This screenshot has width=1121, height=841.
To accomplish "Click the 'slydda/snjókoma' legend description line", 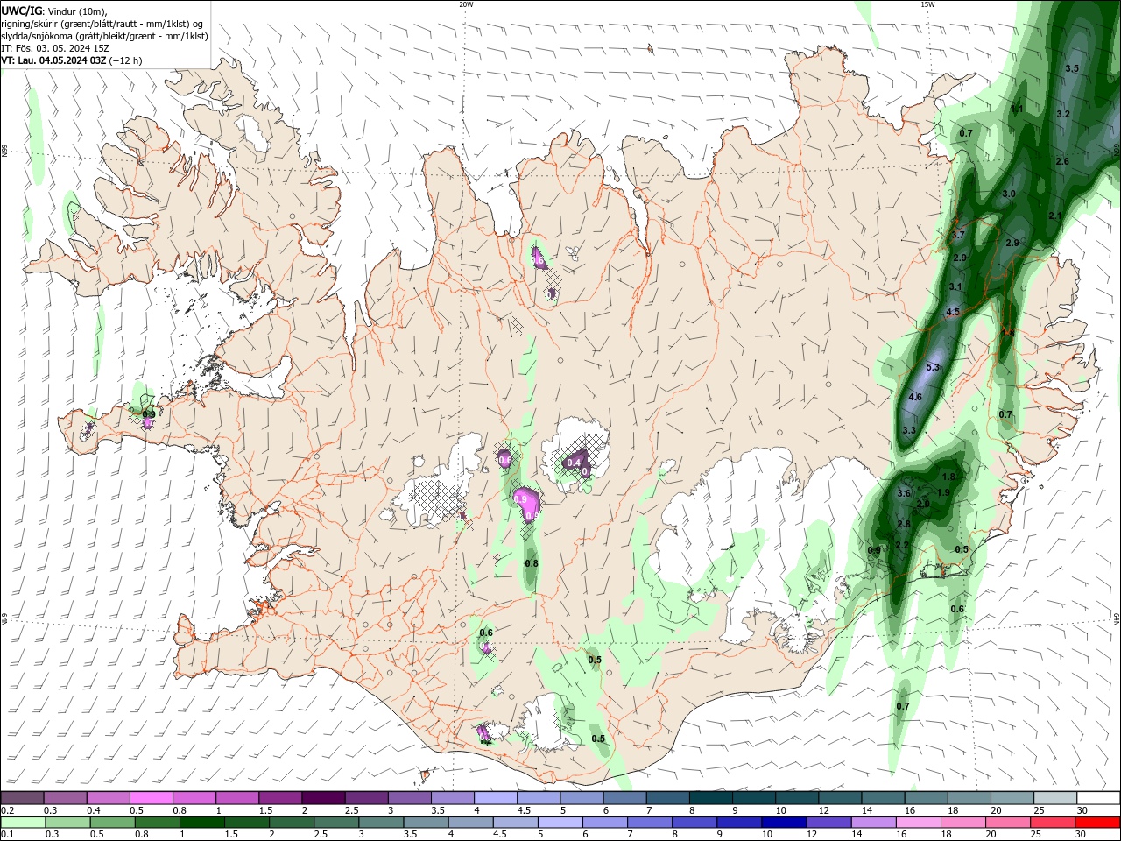I will coord(104,36).
